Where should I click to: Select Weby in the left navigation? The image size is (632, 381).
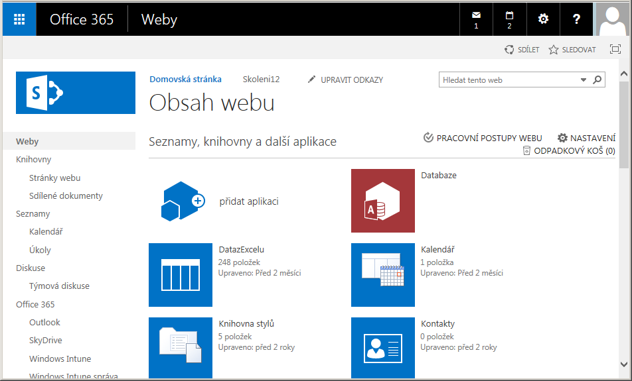(69, 141)
